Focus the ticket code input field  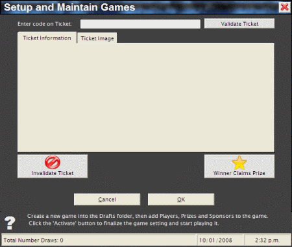[x=140, y=24]
